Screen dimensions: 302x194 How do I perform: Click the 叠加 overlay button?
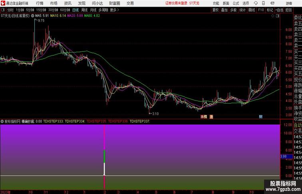tap(225, 10)
